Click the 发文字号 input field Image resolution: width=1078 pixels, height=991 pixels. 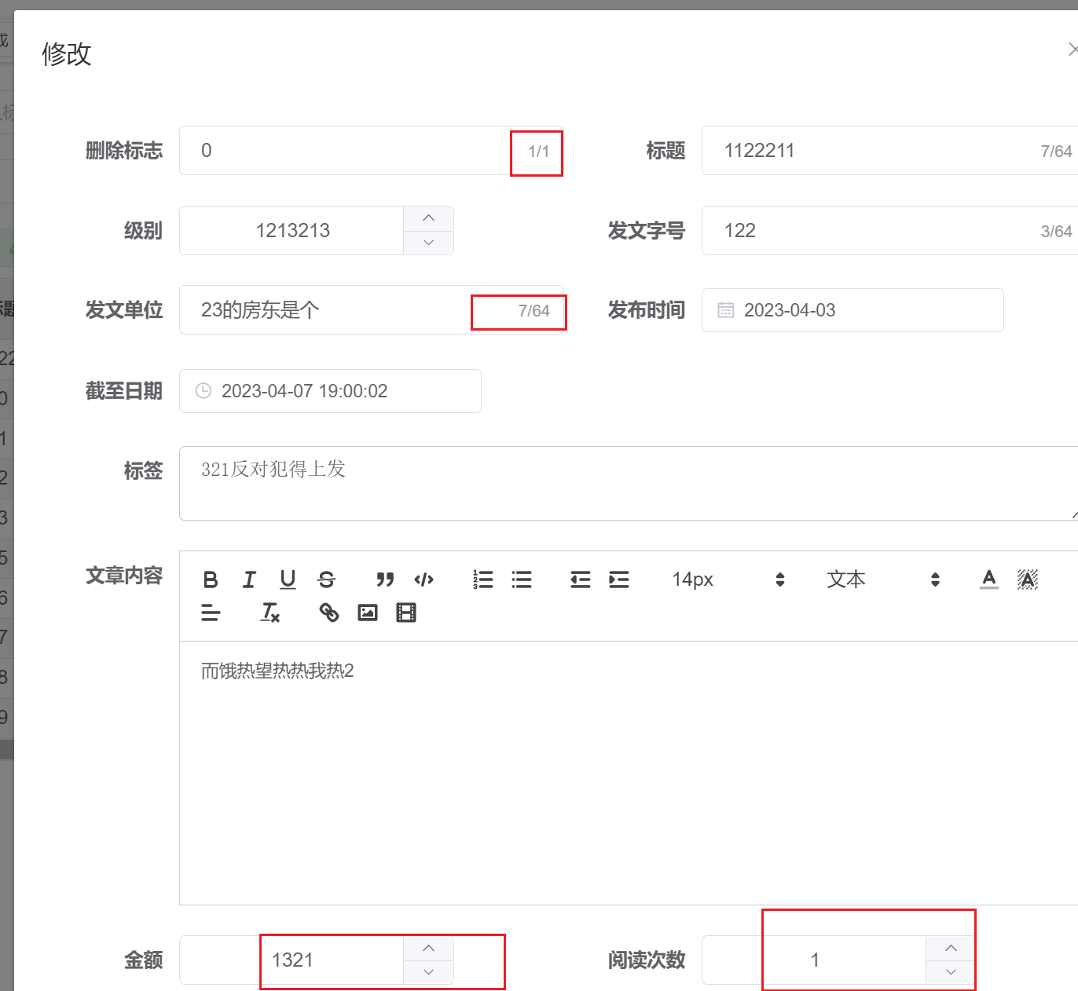point(889,230)
